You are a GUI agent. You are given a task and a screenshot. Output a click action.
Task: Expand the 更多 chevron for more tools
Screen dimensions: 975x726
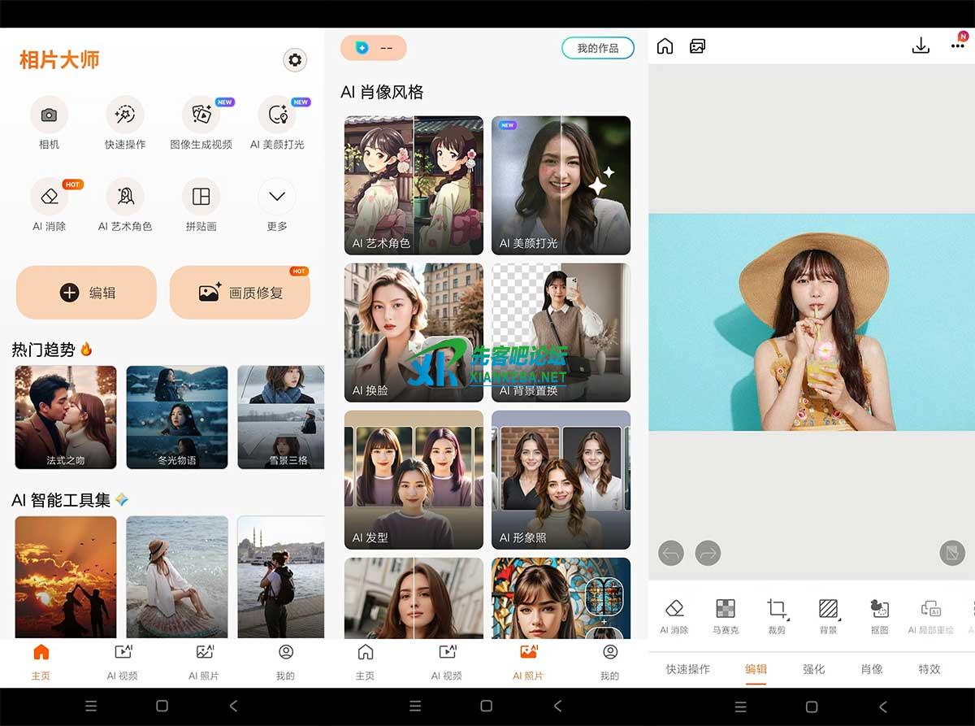[x=277, y=197]
